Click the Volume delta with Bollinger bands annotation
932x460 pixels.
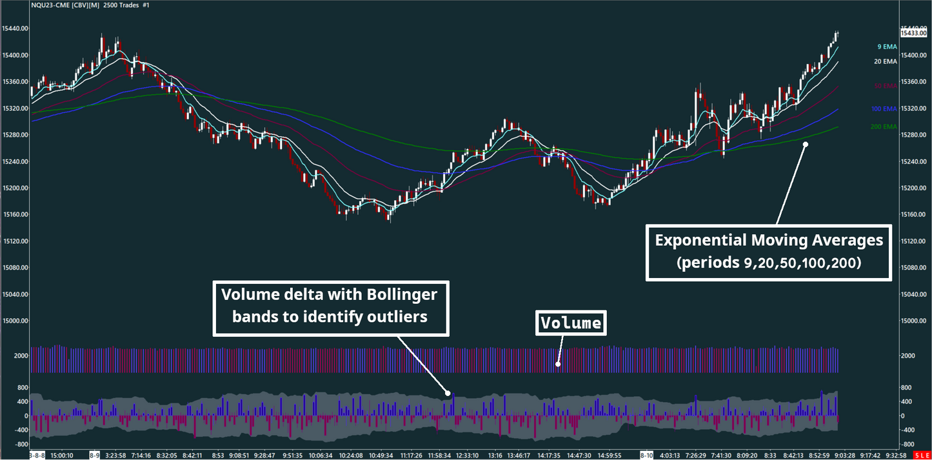[x=330, y=308]
